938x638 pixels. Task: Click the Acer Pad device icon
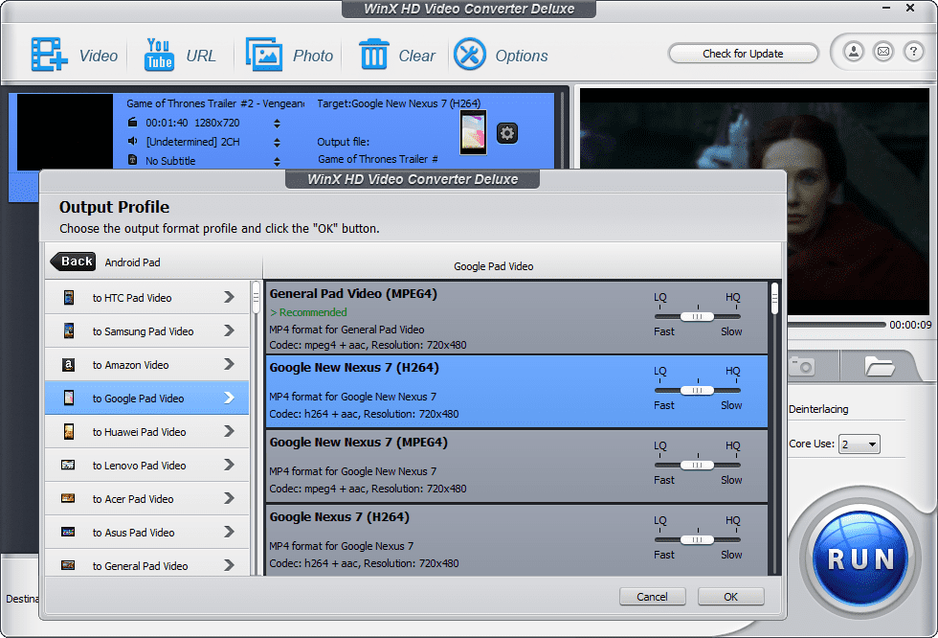pos(68,498)
